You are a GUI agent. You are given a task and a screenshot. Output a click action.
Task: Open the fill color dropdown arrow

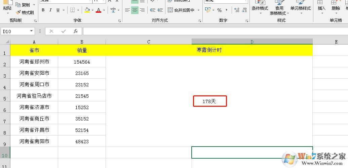92,10
